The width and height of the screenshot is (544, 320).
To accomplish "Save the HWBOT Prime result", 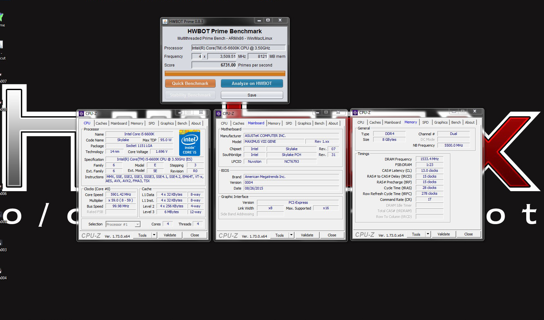I will (252, 95).
